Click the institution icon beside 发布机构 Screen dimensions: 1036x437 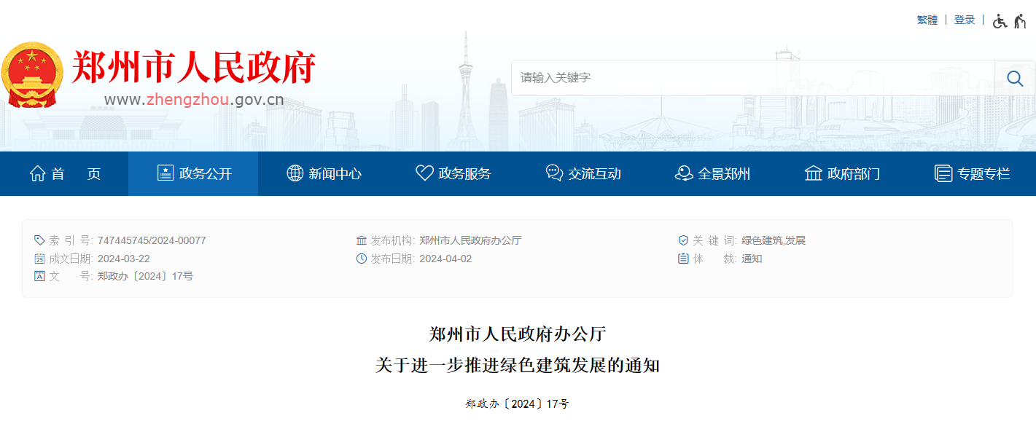point(361,240)
